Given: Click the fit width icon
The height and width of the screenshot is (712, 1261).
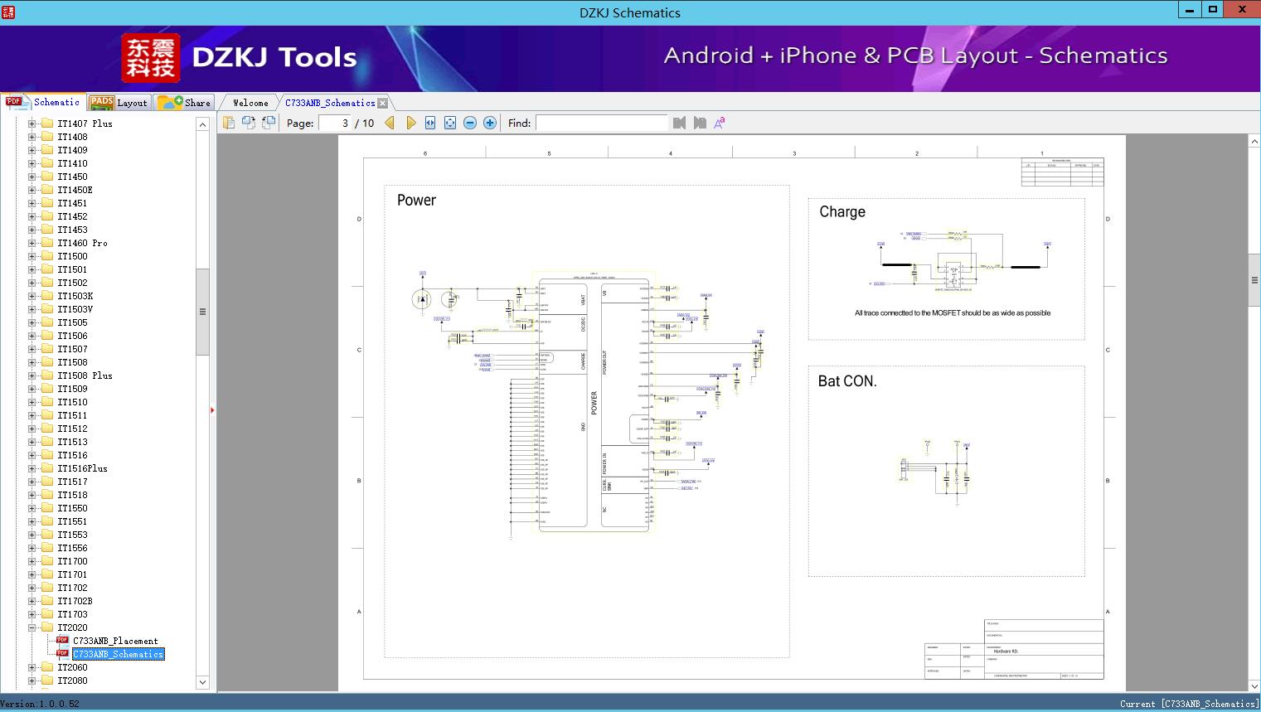Looking at the screenshot, I should pos(430,123).
